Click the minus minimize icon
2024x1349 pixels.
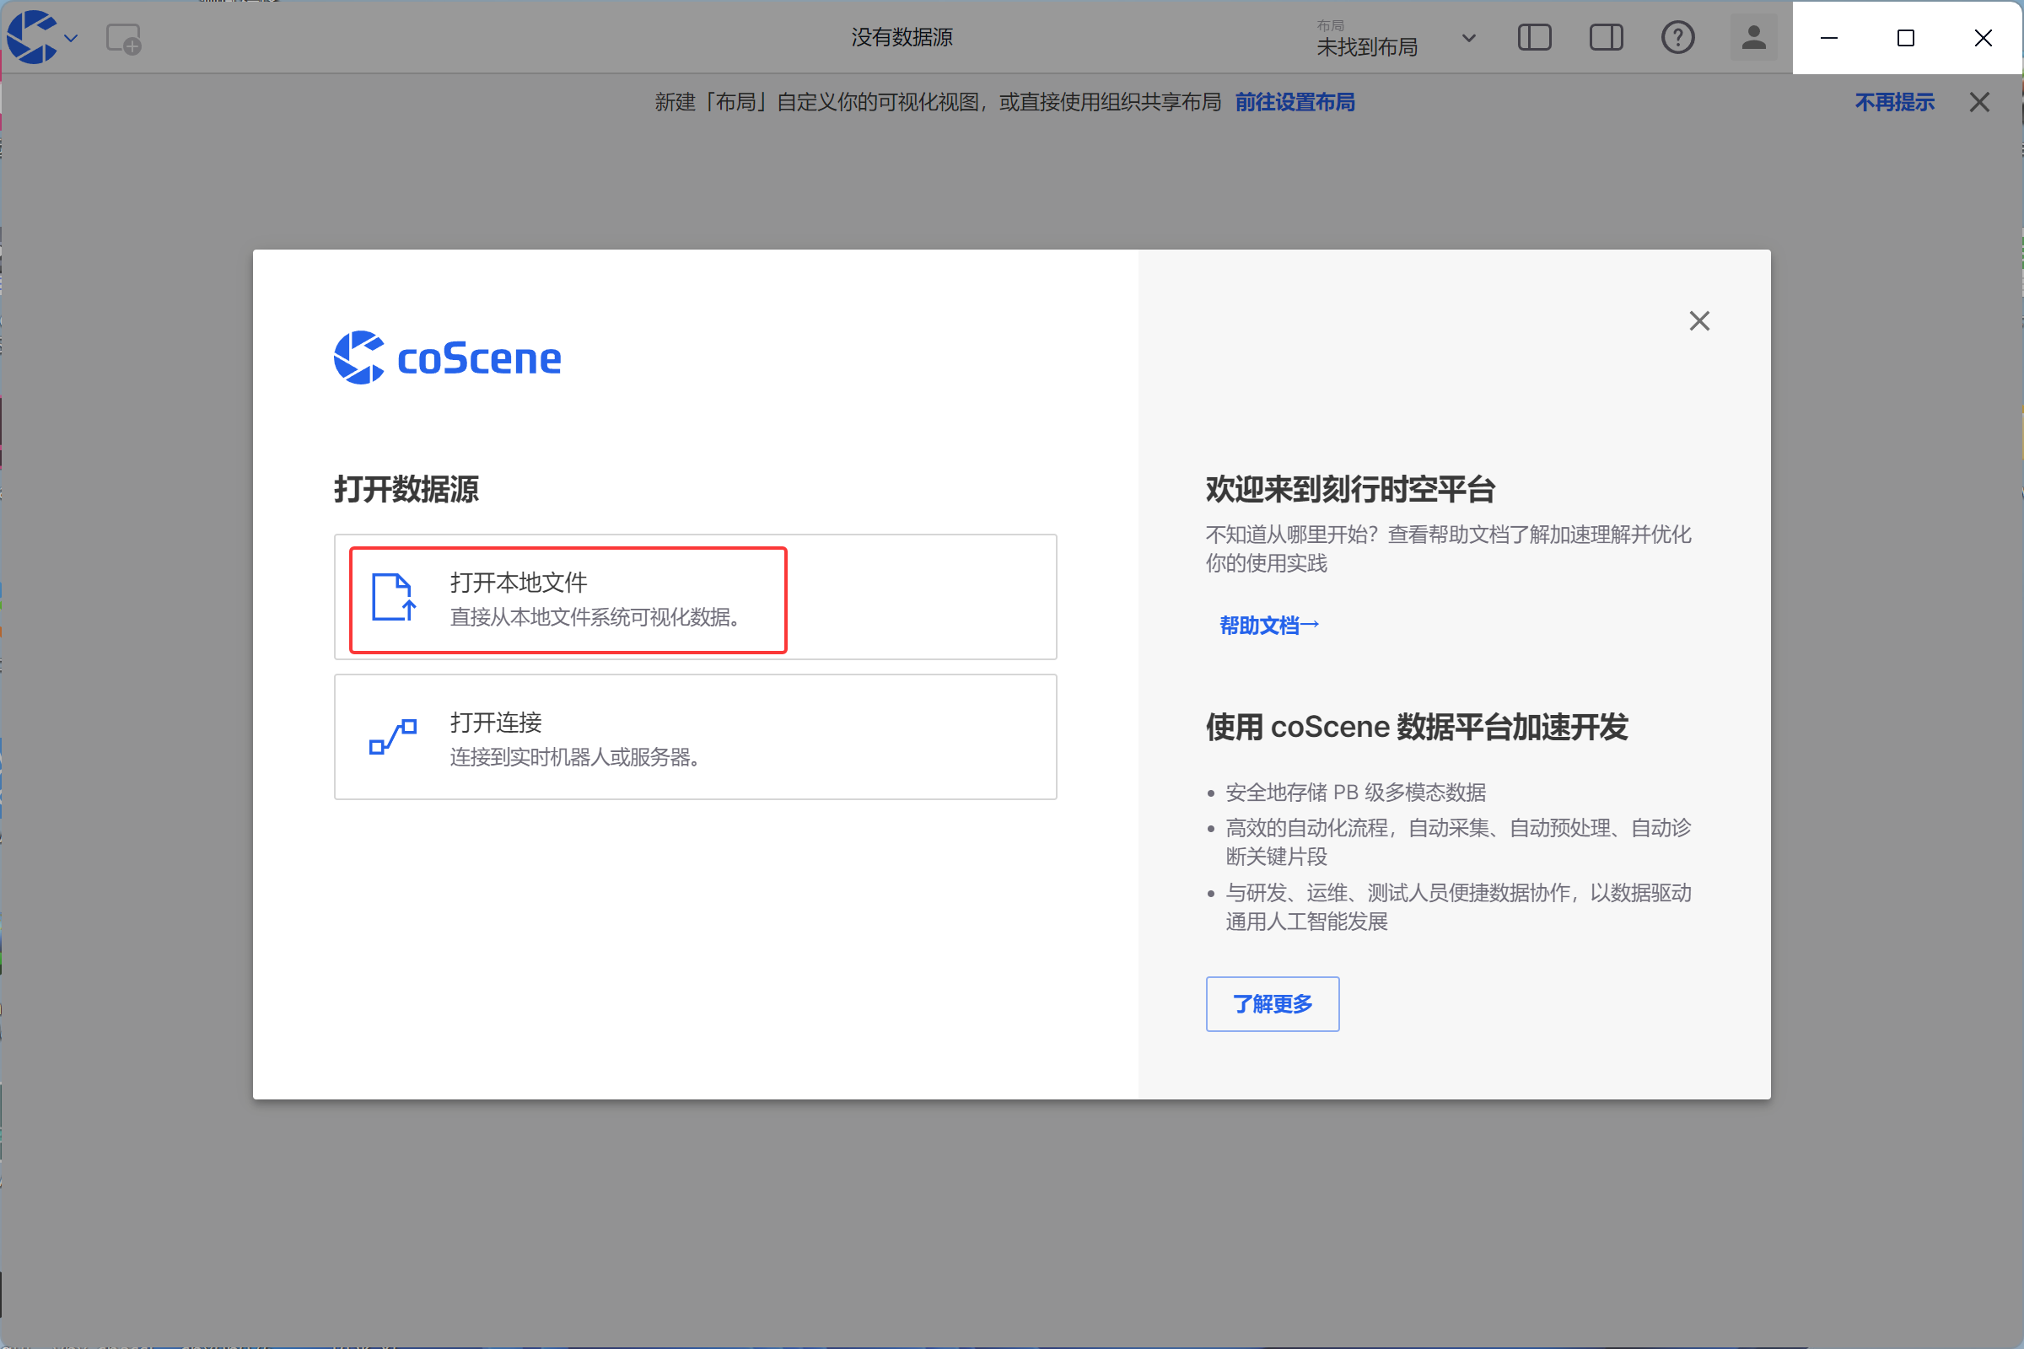[x=1828, y=38]
